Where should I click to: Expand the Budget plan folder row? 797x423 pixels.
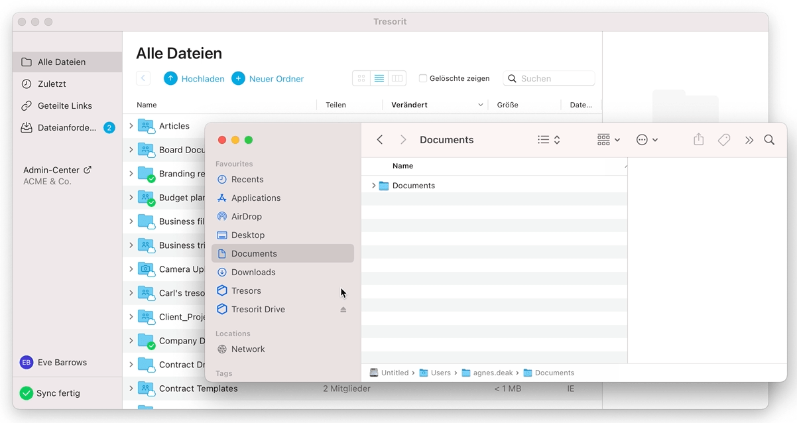click(131, 198)
